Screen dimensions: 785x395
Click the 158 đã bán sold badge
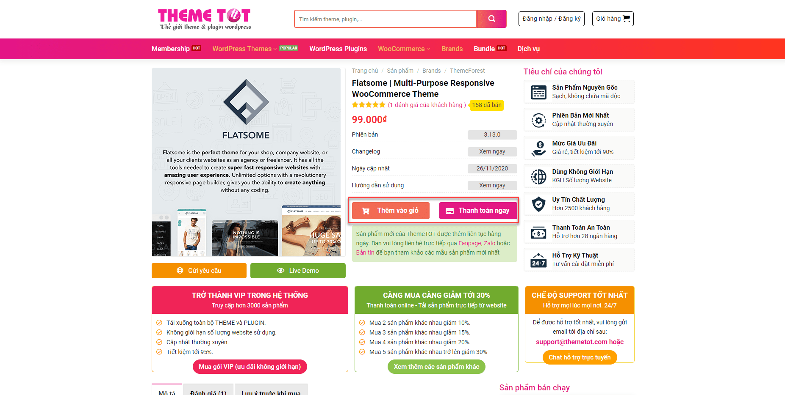(487, 105)
